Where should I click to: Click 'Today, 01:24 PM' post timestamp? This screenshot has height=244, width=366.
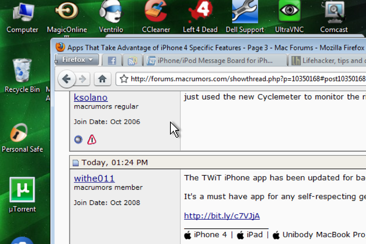click(115, 162)
